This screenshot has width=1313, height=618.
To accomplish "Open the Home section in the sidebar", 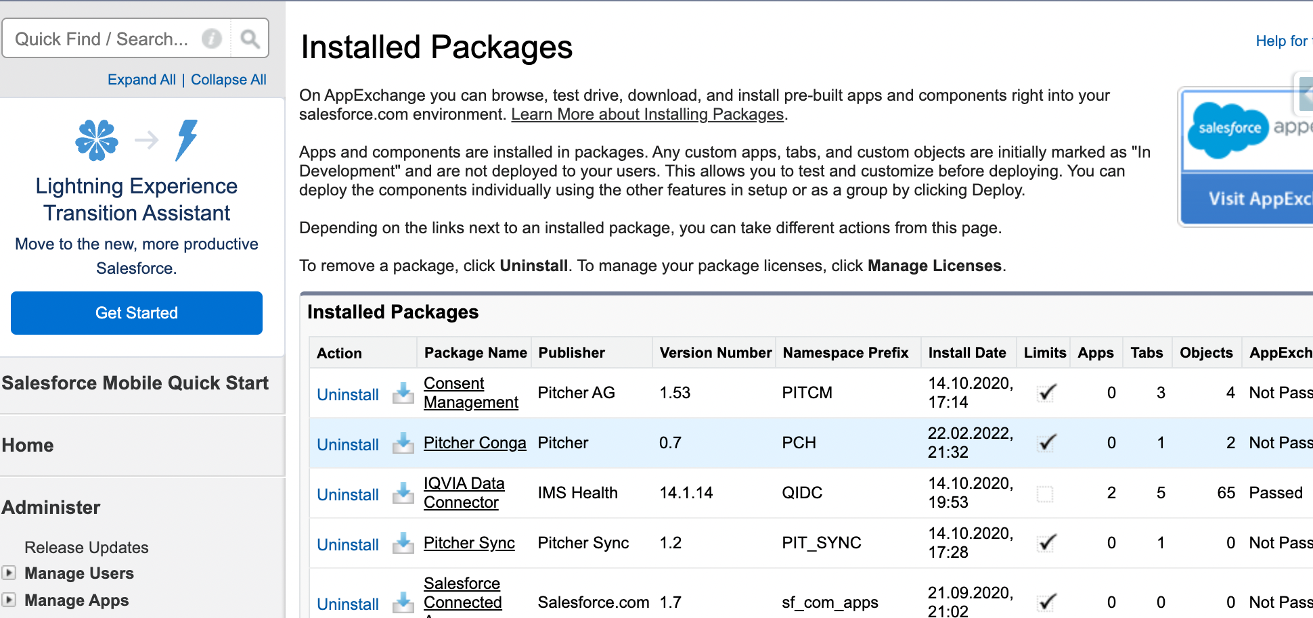I will [x=28, y=445].
